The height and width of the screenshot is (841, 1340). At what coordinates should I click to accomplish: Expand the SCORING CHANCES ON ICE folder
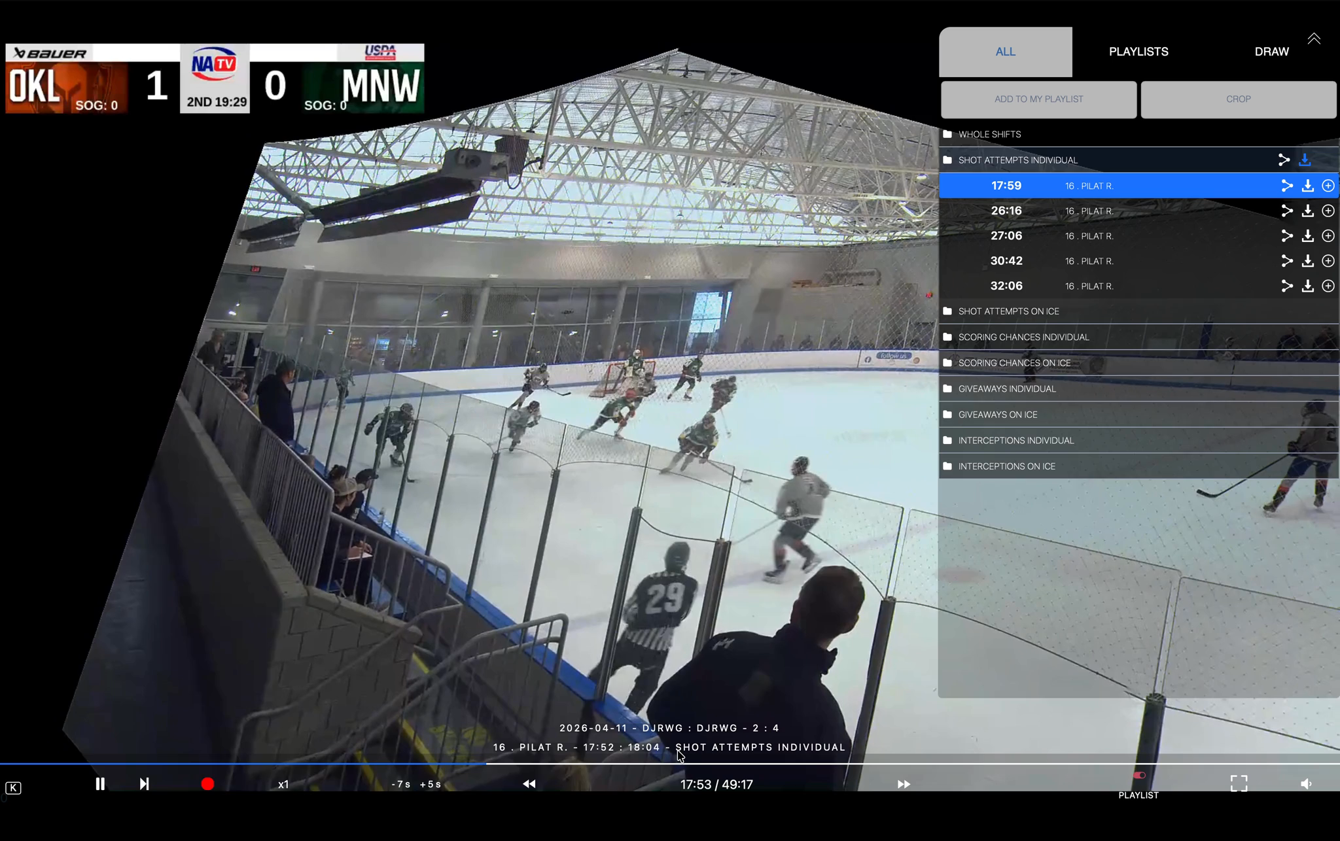pyautogui.click(x=1138, y=363)
